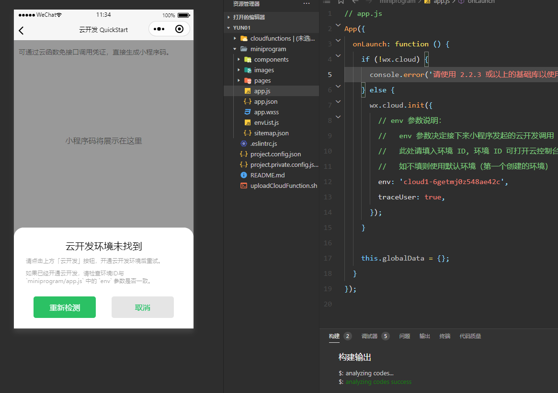Click app.js in the editor breadcrumb

[x=441, y=2]
